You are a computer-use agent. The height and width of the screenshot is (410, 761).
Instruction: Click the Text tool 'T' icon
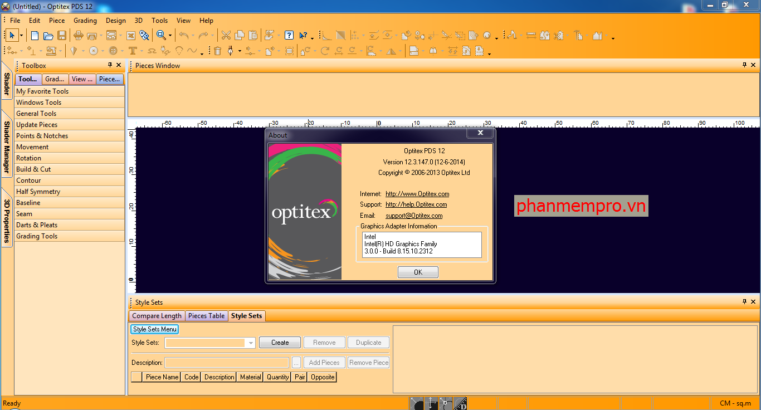click(x=133, y=51)
